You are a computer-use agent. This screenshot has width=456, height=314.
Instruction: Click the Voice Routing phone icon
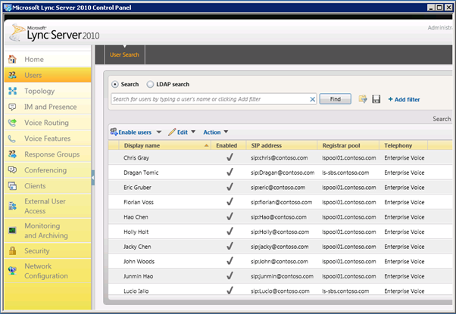pos(12,123)
